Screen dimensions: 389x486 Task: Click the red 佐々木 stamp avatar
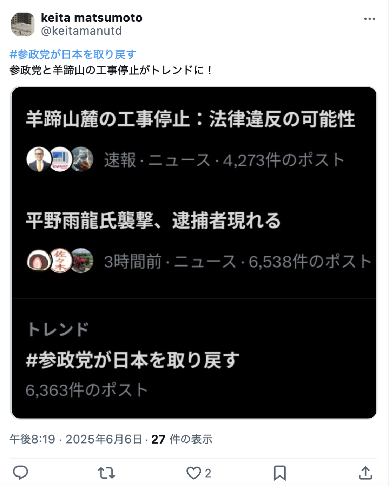pyautogui.click(x=60, y=261)
